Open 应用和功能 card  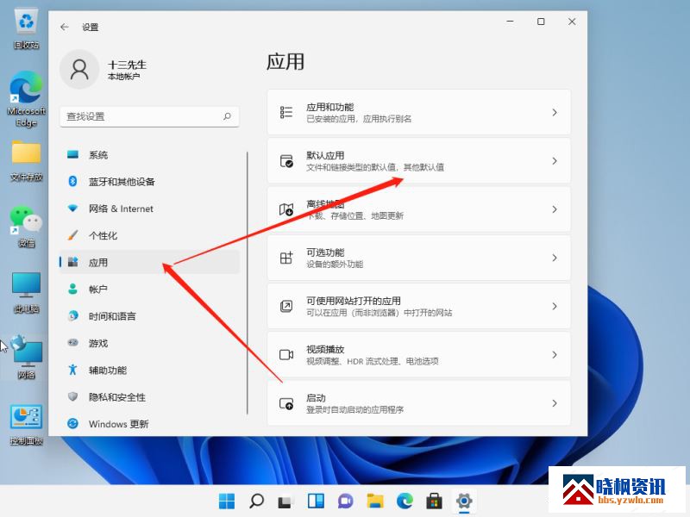419,113
